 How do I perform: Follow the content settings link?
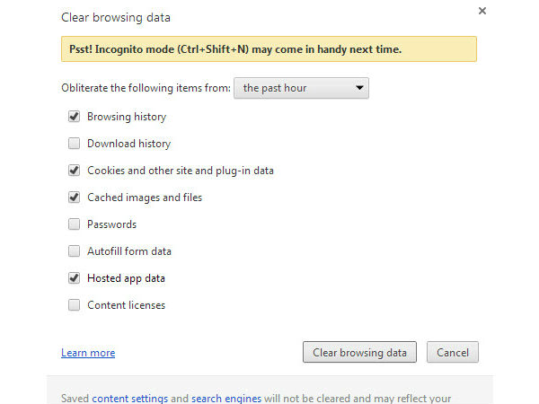(129, 398)
